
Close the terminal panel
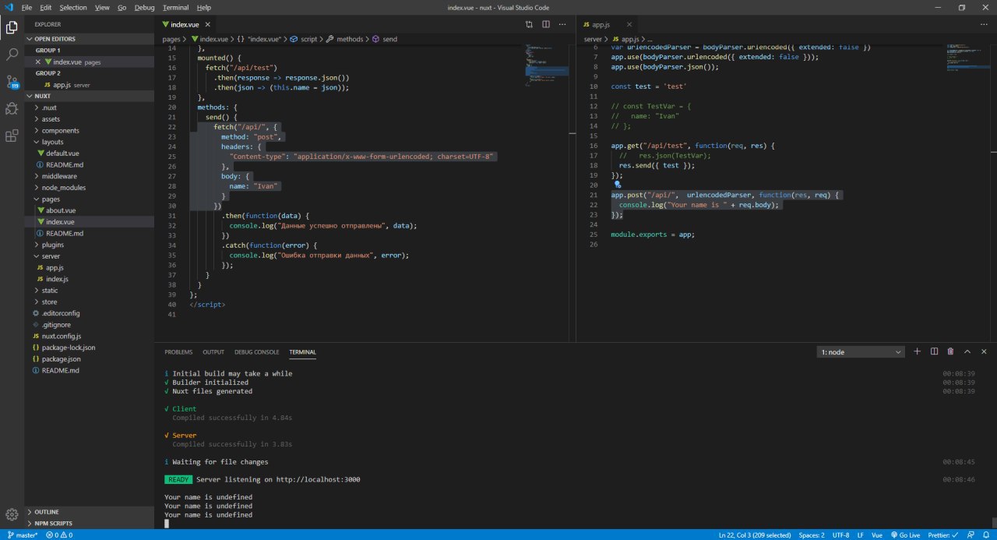(983, 351)
